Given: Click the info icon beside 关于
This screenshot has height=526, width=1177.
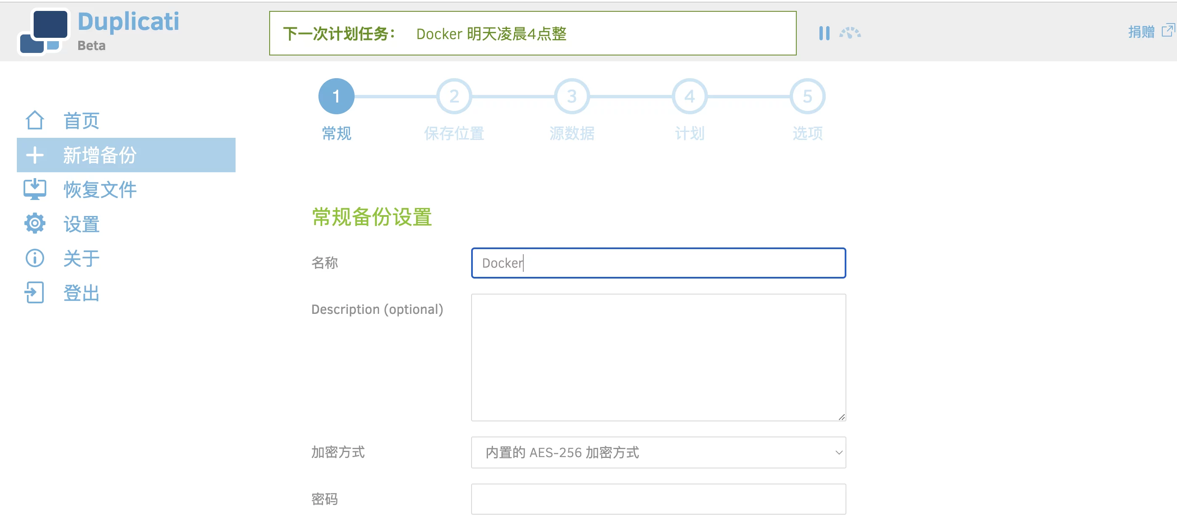Looking at the screenshot, I should (35, 258).
